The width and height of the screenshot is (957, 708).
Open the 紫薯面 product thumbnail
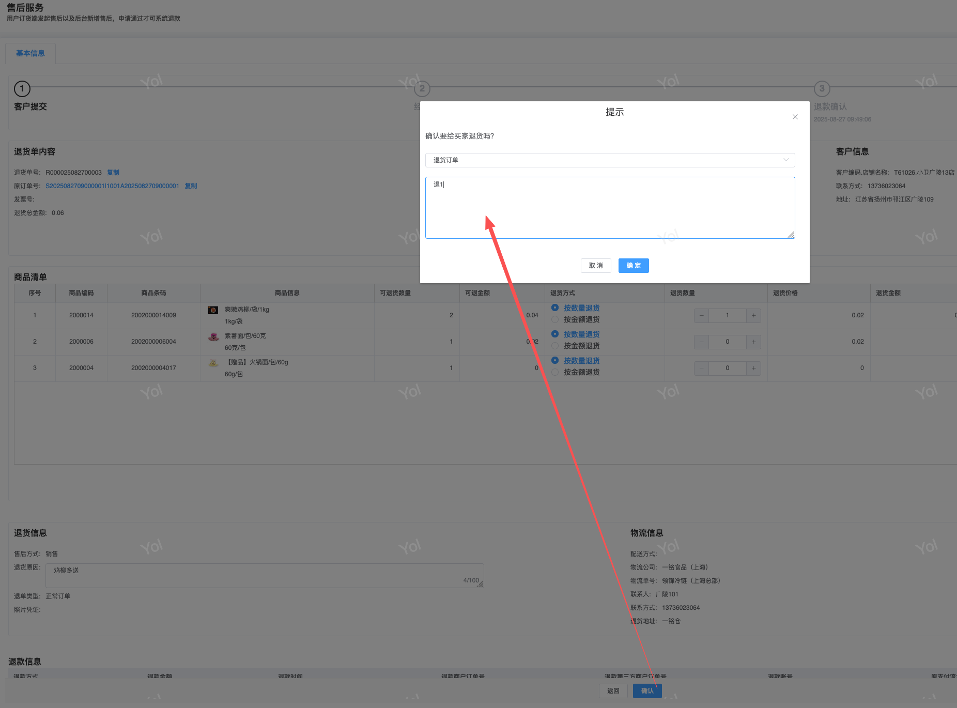(213, 337)
